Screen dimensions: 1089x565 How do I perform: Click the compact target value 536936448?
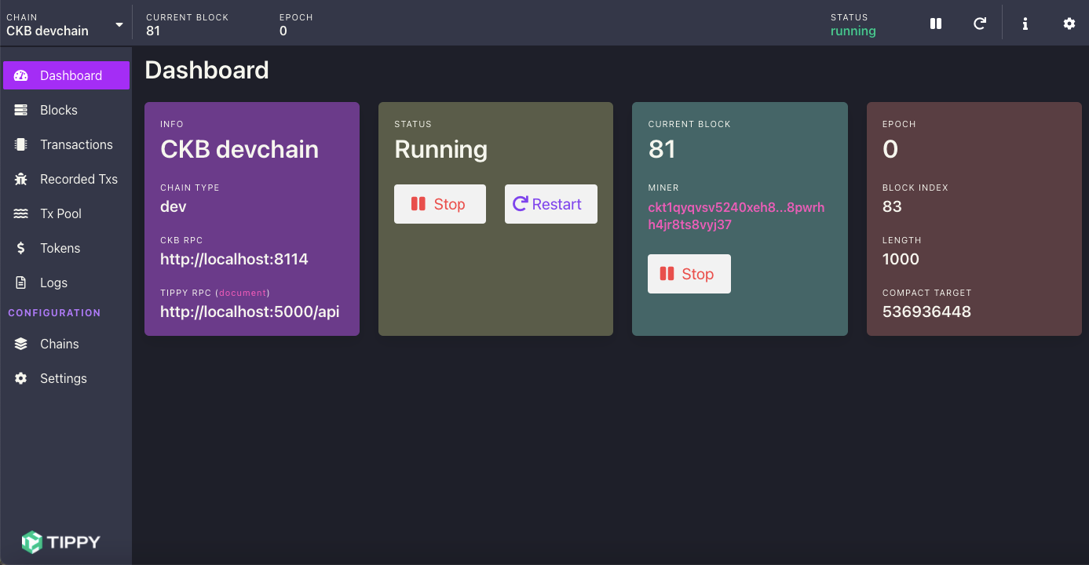tap(926, 312)
